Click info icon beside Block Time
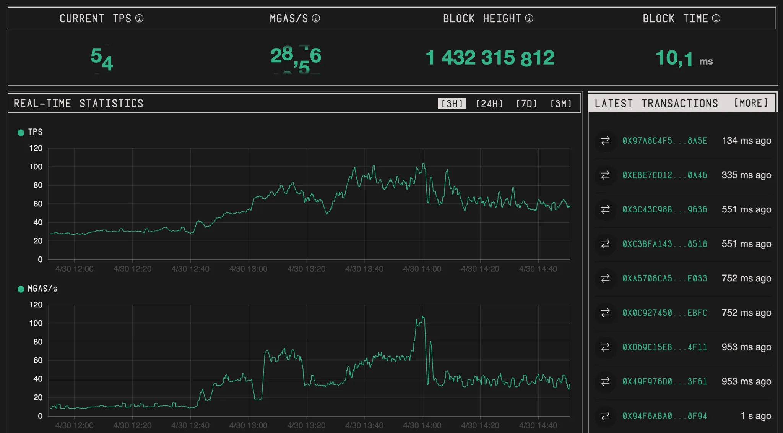The width and height of the screenshot is (783, 433). [x=716, y=18]
